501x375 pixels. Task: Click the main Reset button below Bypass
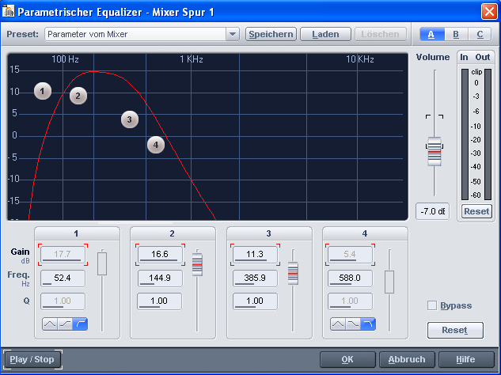point(455,330)
